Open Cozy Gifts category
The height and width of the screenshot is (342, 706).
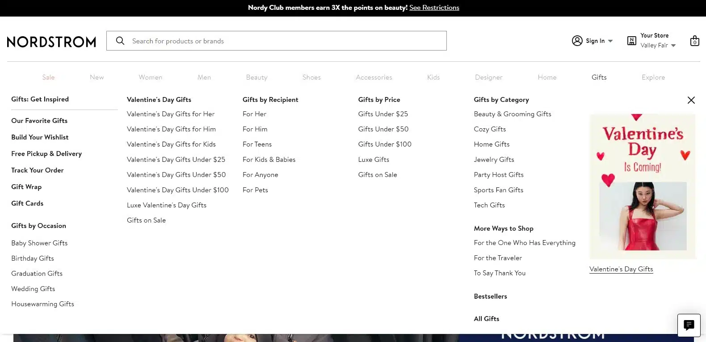490,129
